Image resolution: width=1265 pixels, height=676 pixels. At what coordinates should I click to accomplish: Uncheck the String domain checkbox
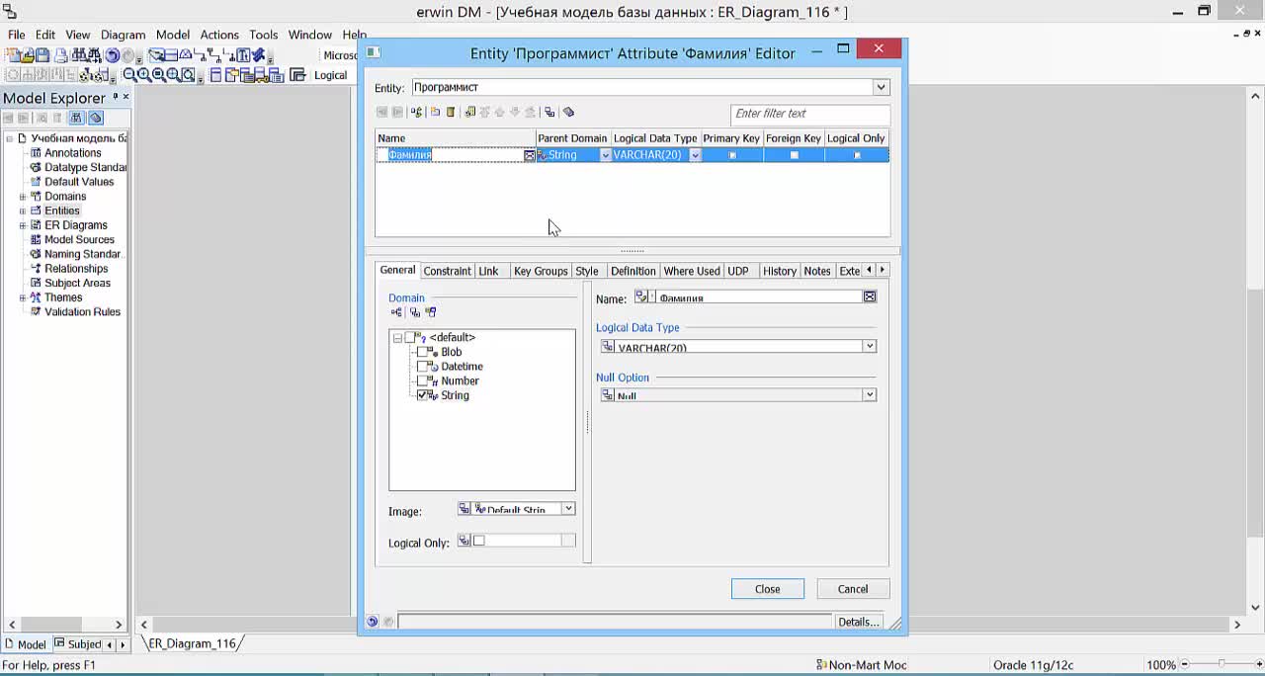tap(422, 395)
